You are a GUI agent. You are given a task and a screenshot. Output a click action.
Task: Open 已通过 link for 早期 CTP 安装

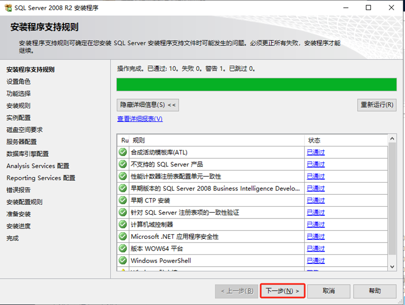point(316,200)
